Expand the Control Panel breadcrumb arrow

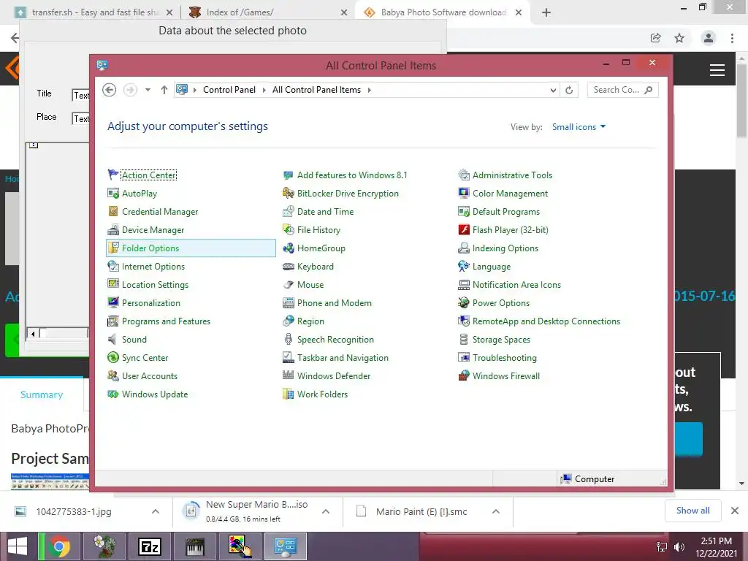click(x=264, y=90)
